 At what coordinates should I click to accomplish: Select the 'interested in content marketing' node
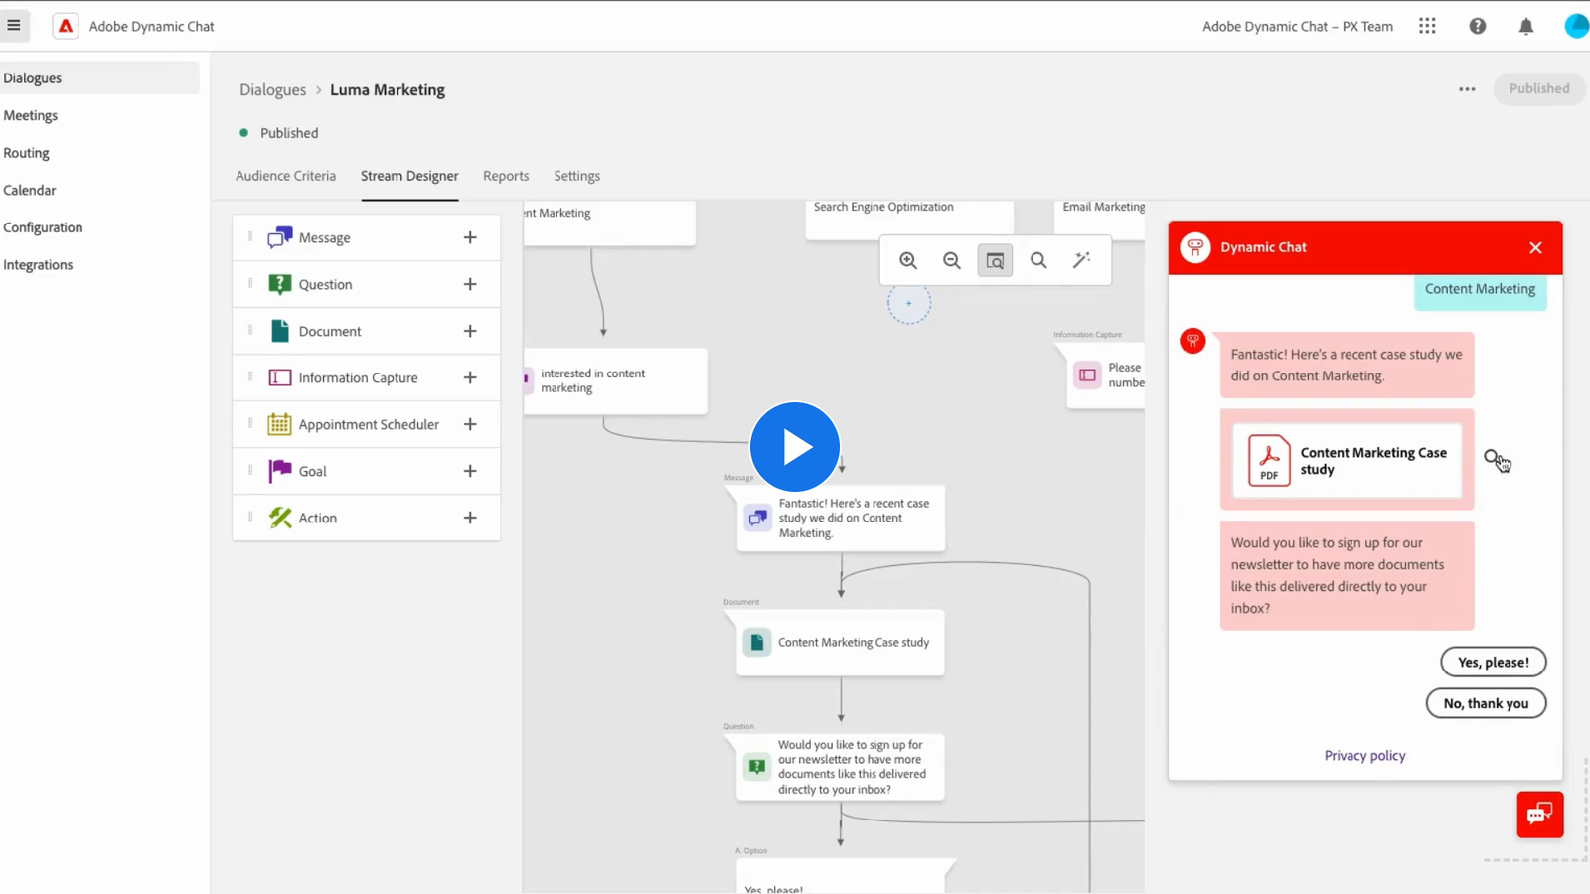pos(615,381)
